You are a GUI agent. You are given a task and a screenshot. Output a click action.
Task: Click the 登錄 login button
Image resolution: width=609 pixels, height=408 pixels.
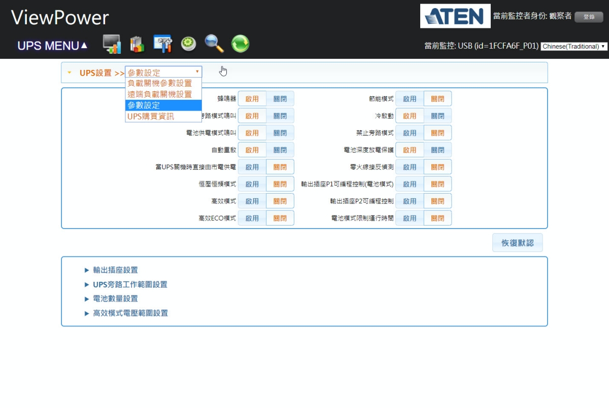pyautogui.click(x=589, y=17)
